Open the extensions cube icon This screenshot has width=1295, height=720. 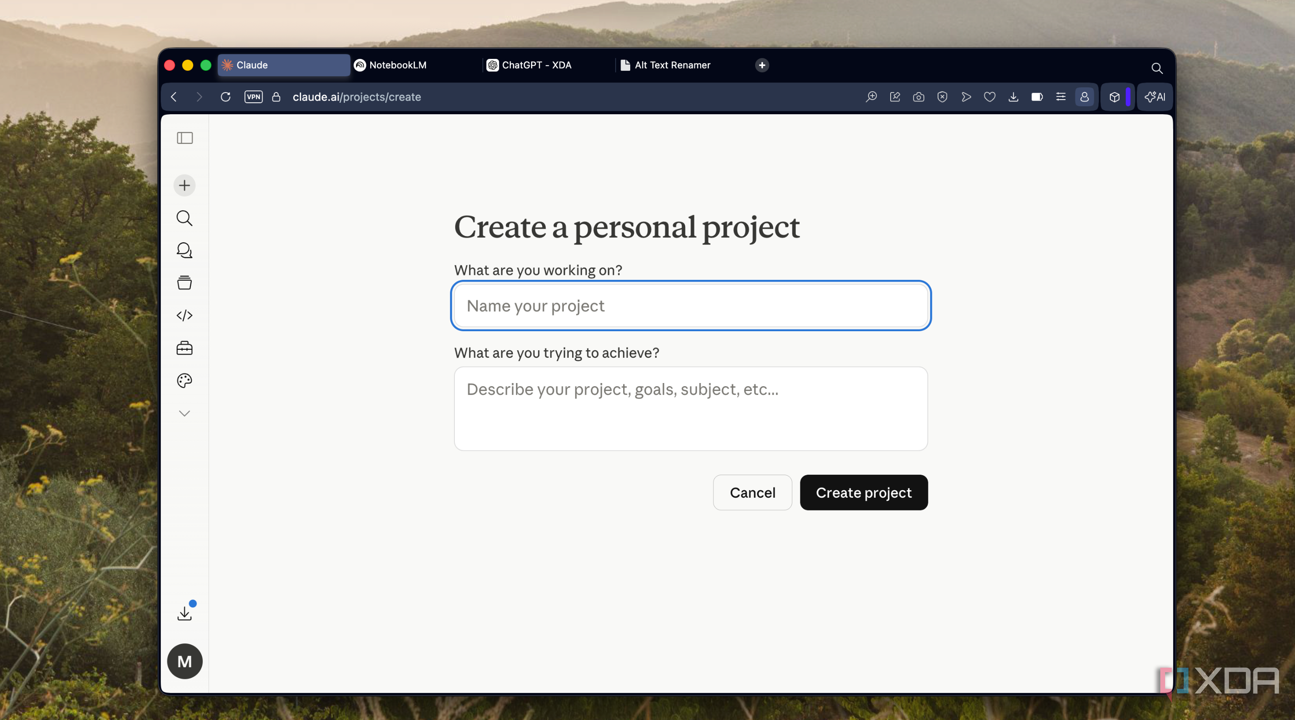tap(1114, 97)
